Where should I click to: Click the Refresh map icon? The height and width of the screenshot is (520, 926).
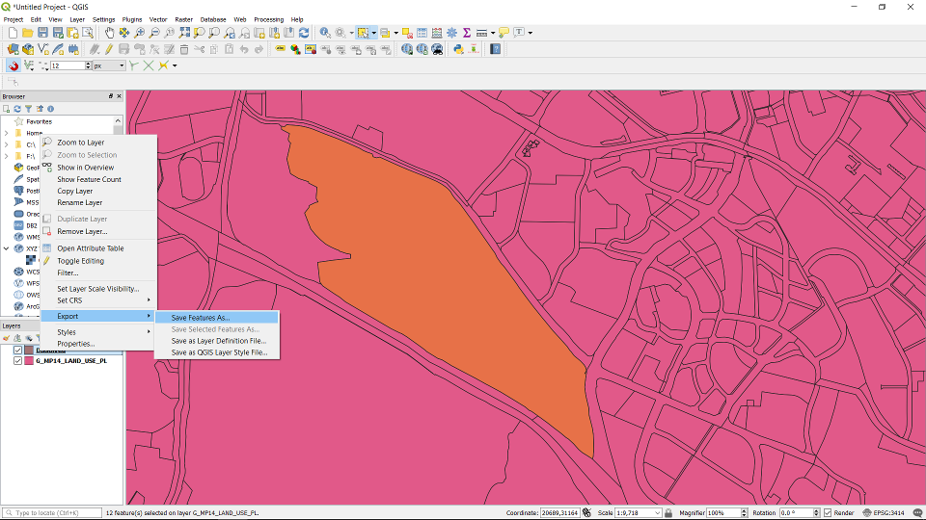(x=304, y=33)
